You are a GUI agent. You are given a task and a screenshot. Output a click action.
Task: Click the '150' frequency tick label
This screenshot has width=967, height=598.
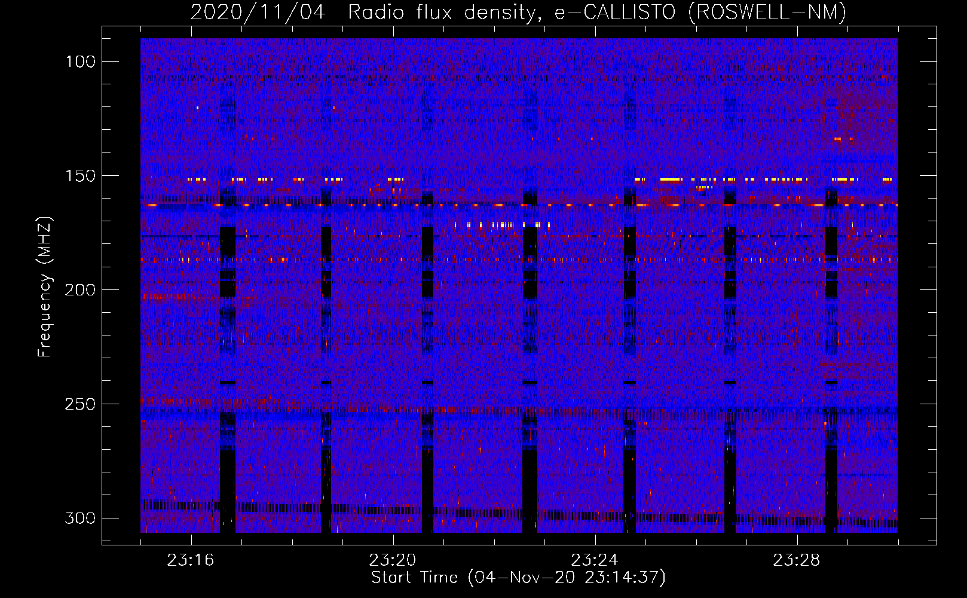tap(81, 176)
